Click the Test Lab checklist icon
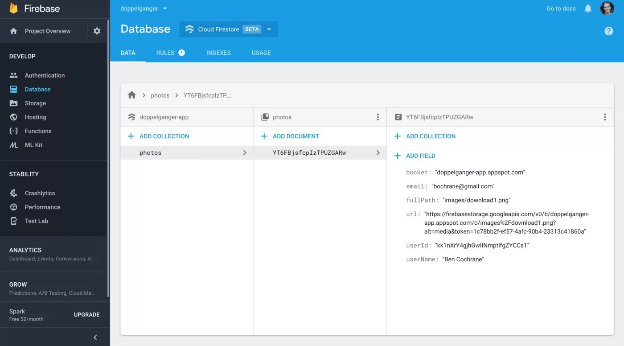Viewport: 624px width, 346px height. click(13, 221)
